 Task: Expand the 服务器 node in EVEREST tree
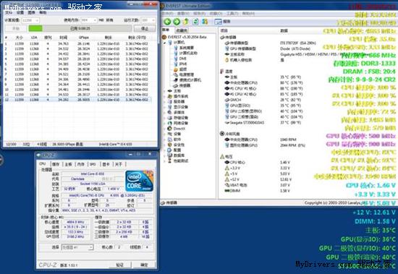(164, 101)
